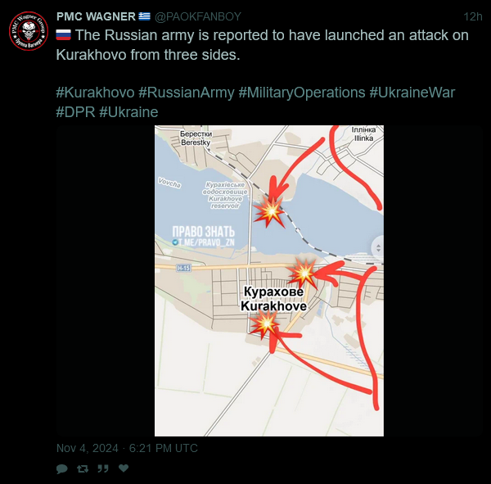Viewport: 491px width, 484px height.
Task: Open the #Kurakhovo hashtag
Action: click(95, 93)
